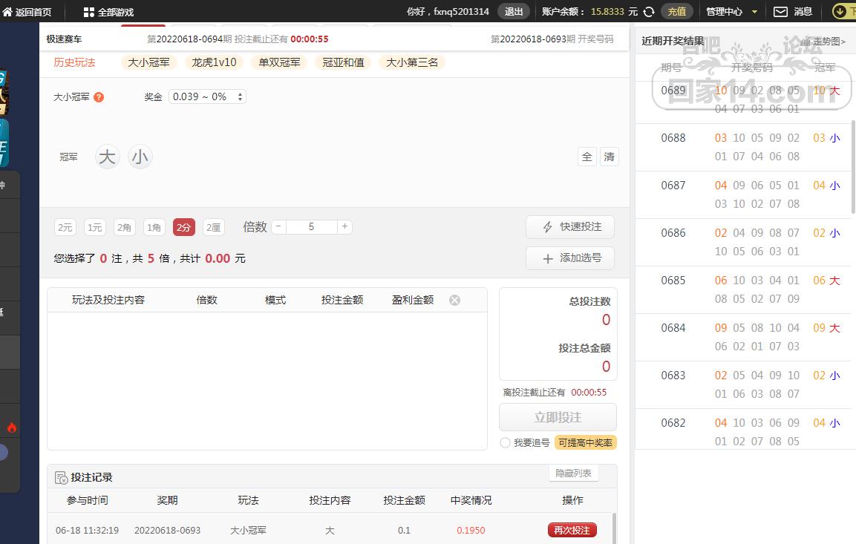Click 再次投注 for draw 20220618-0693
The image size is (856, 544).
pos(572,531)
